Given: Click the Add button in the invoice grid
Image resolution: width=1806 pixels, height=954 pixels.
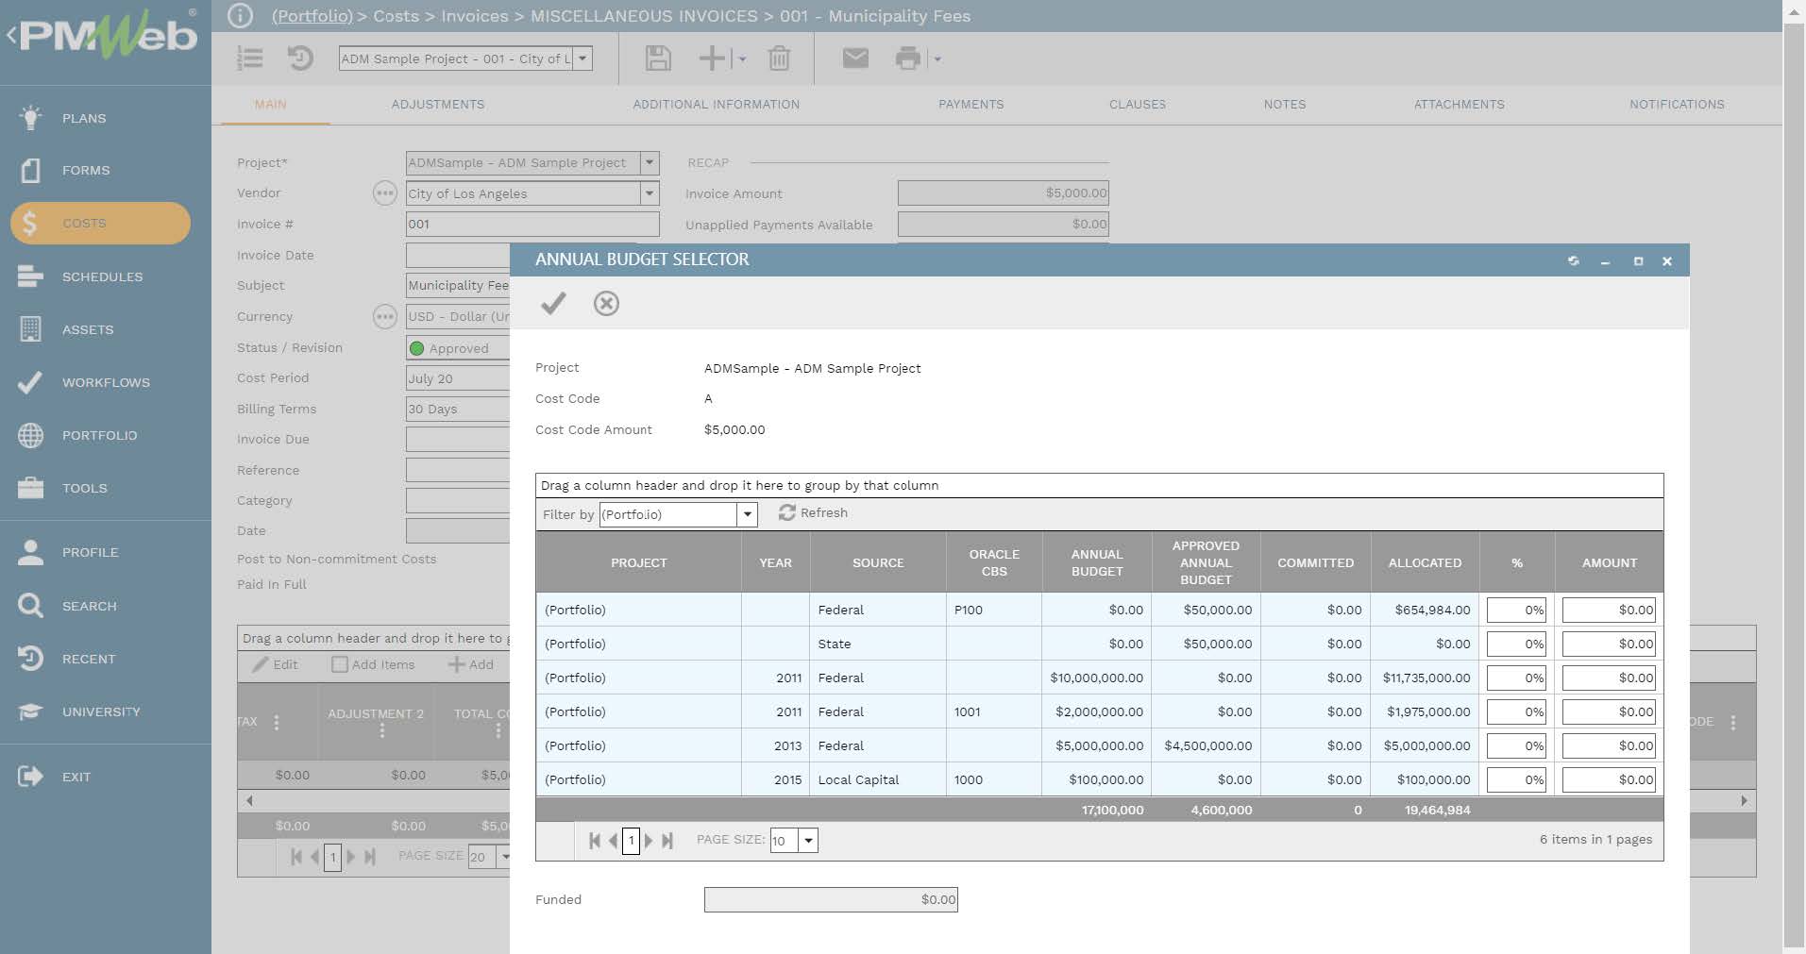Looking at the screenshot, I should [471, 664].
